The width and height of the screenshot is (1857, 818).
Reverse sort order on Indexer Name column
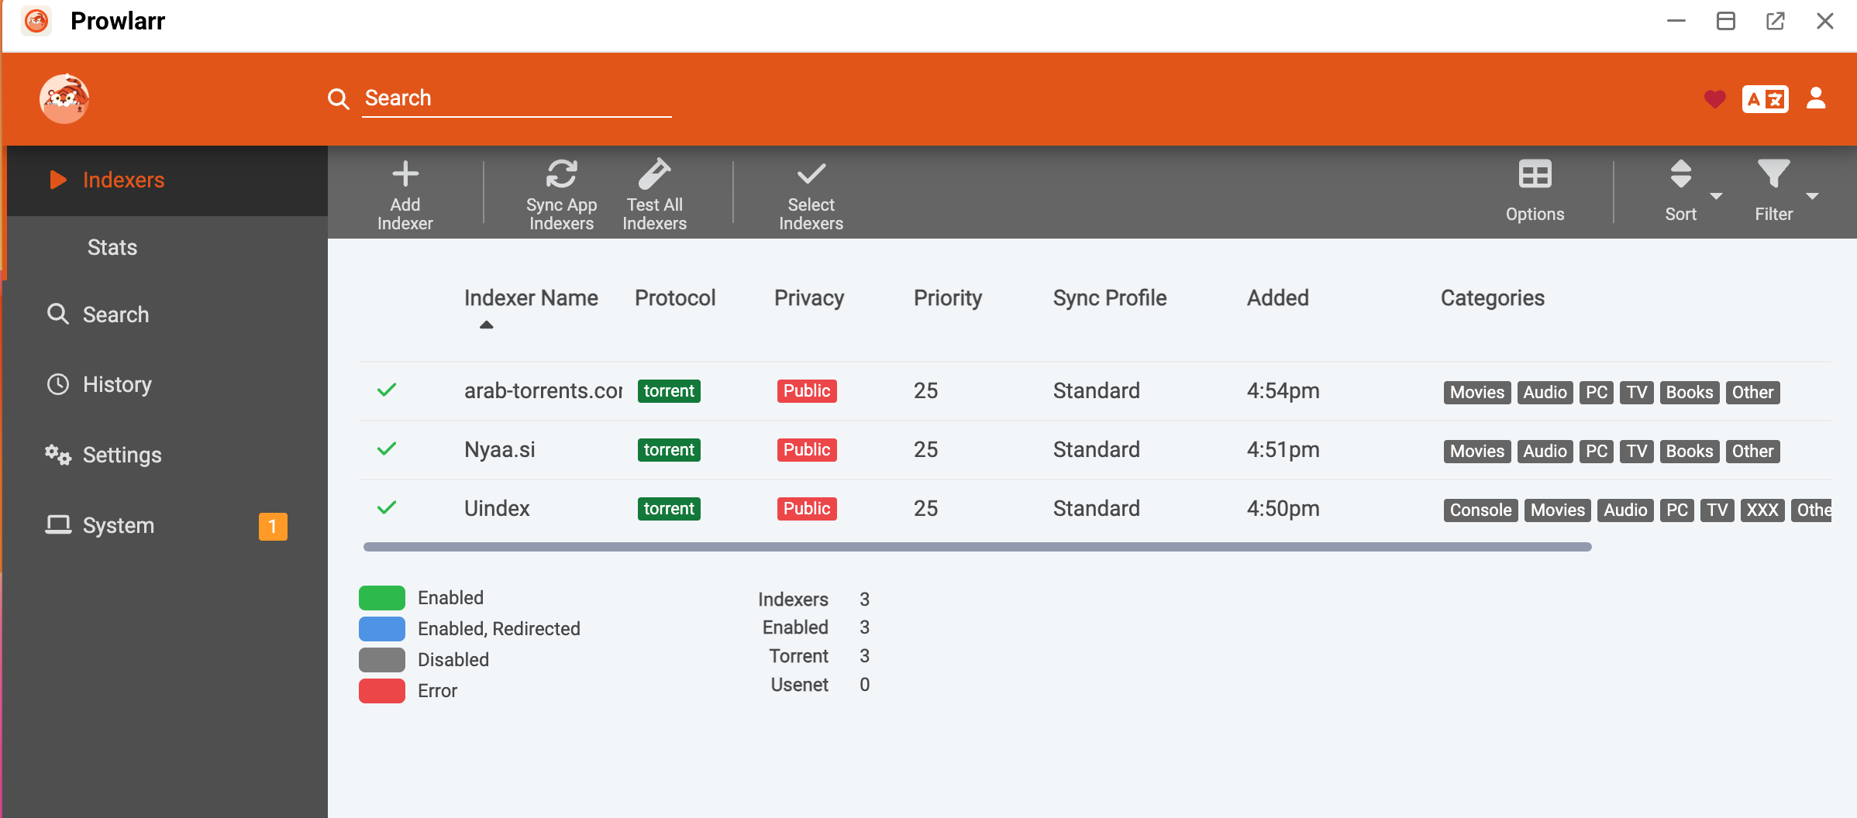(531, 297)
